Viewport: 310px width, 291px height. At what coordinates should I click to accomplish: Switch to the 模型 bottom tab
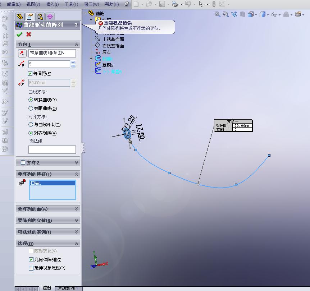click(47, 288)
